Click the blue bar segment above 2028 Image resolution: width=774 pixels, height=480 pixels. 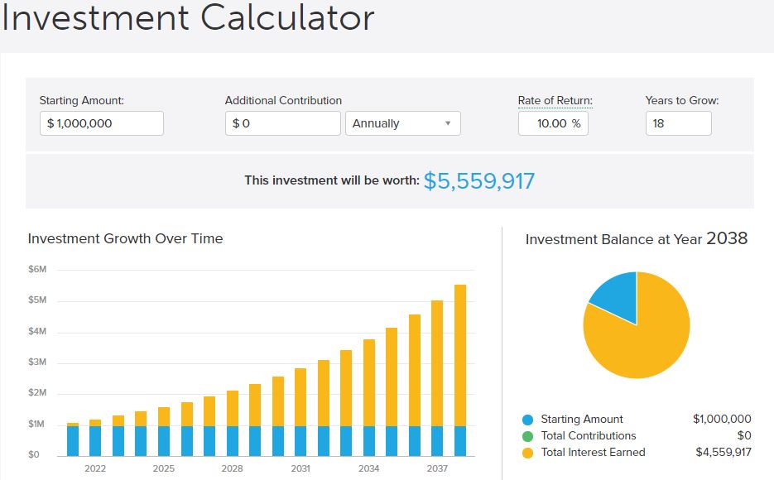click(233, 440)
